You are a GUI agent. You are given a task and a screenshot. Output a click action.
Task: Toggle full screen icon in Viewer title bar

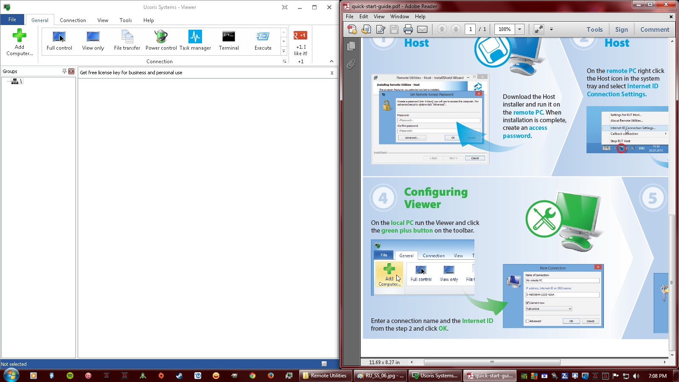(x=285, y=7)
